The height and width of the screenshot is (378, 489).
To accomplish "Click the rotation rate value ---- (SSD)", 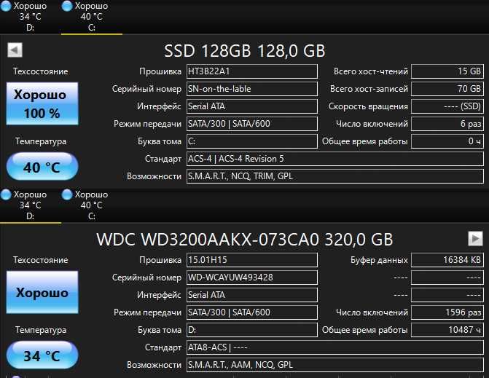I will [447, 106].
